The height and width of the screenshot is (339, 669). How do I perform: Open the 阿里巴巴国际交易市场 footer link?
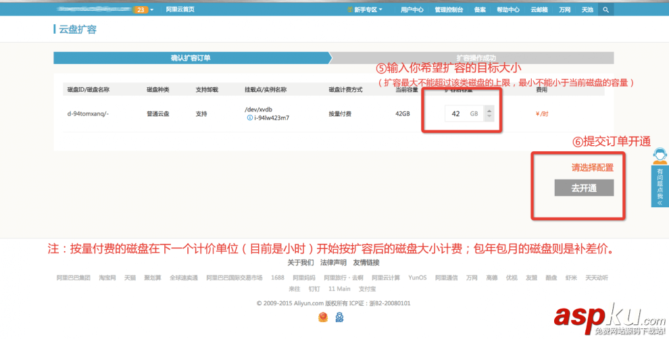[x=234, y=278]
